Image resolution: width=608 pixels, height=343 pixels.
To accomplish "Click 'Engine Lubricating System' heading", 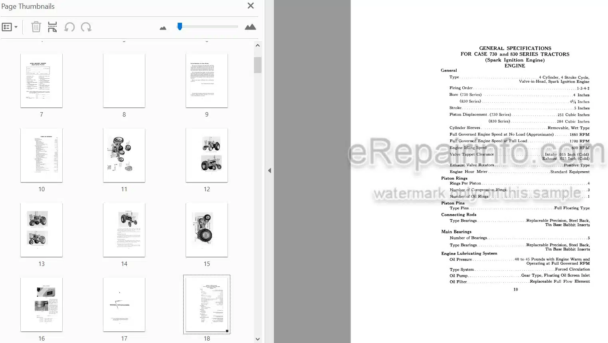I will 469,253.
